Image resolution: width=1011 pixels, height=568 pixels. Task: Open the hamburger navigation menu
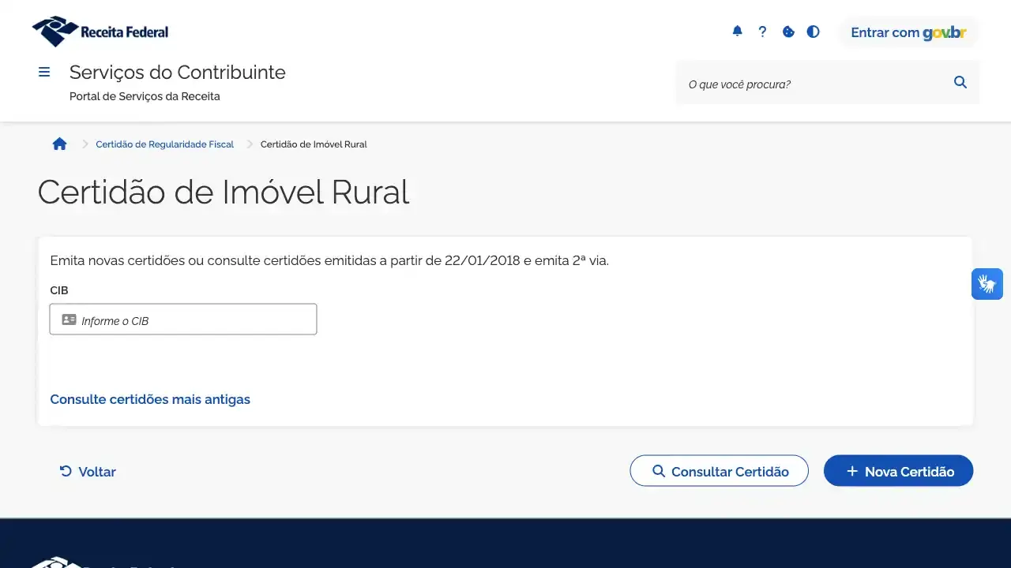coord(44,73)
